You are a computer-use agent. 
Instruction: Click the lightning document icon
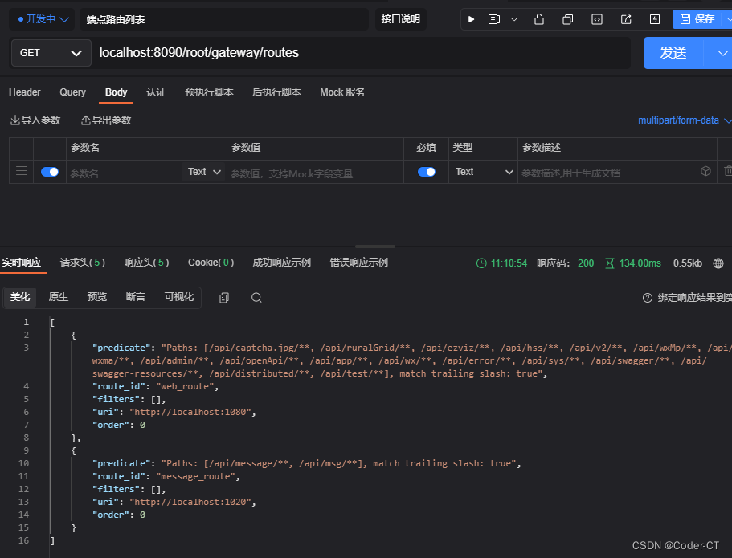pyautogui.click(x=655, y=19)
